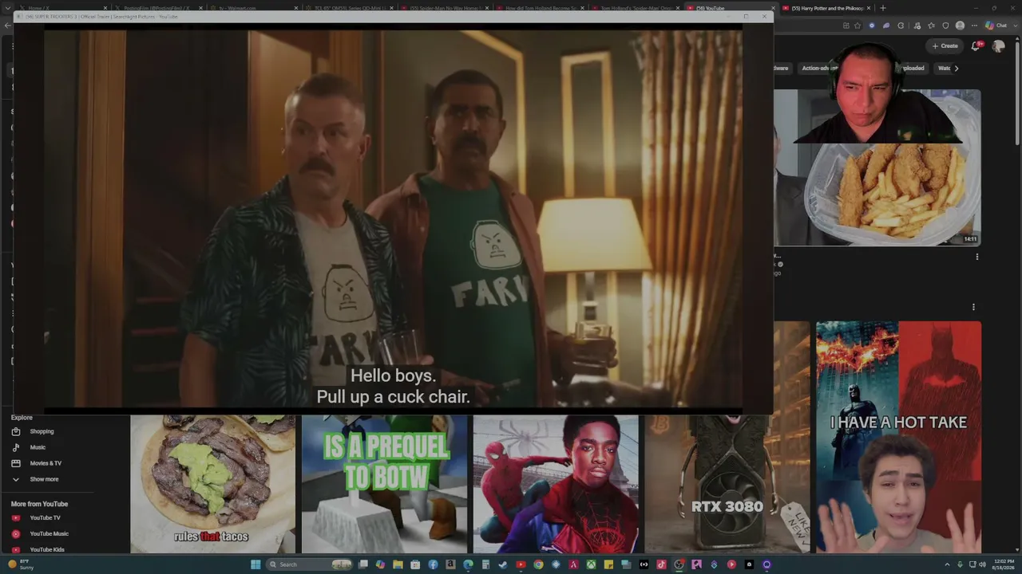
Task: Open Microsoft Edge from the taskbar
Action: click(x=468, y=564)
